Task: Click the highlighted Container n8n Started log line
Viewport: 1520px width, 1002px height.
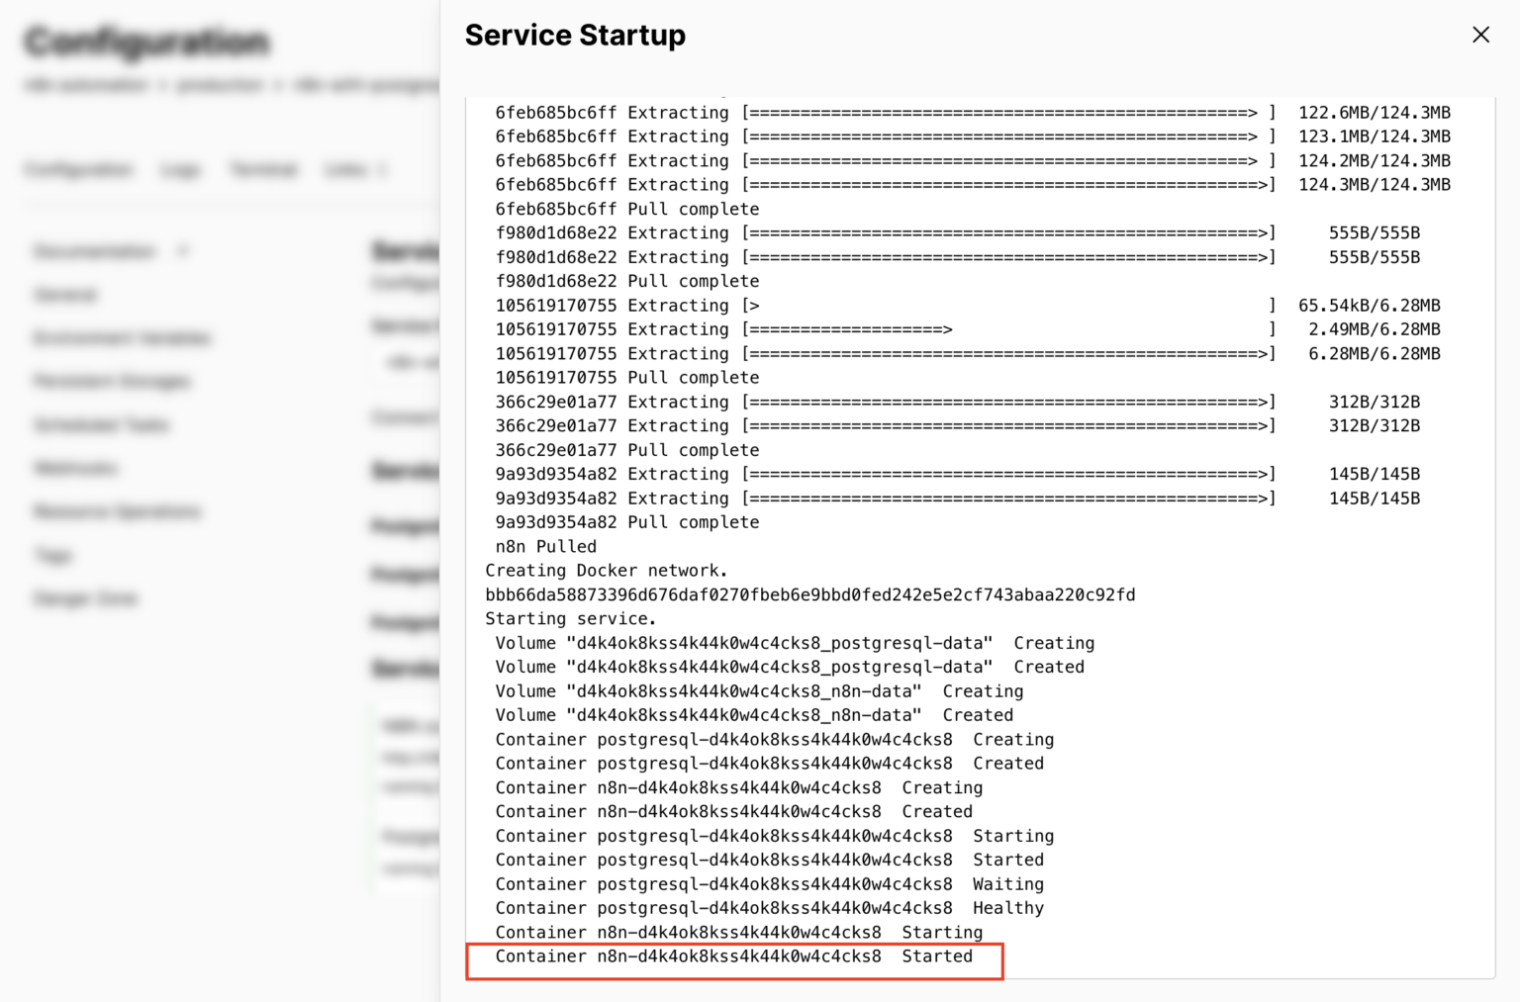Action: pos(733,956)
